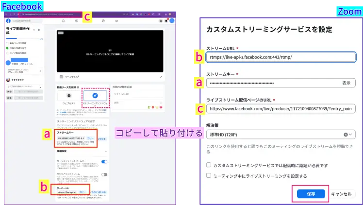Open the Facebook apps grid menu icon
The image size is (364, 205).
[x=161, y=21]
